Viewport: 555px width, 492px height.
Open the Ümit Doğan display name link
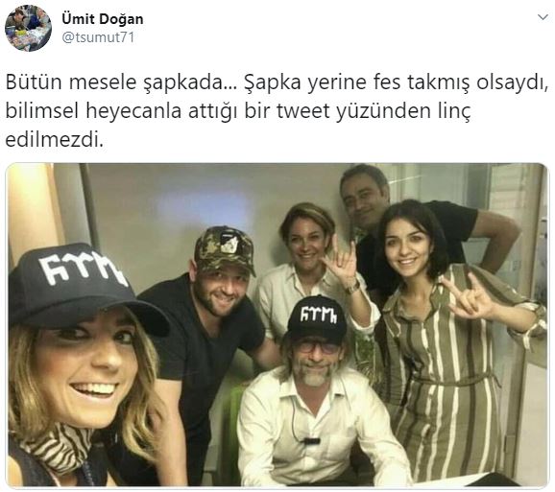pos(103,19)
